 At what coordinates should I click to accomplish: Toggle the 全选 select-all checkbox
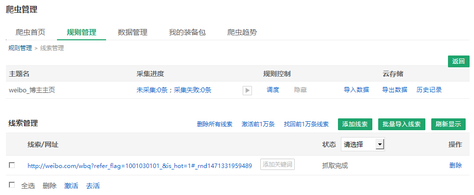12,185
